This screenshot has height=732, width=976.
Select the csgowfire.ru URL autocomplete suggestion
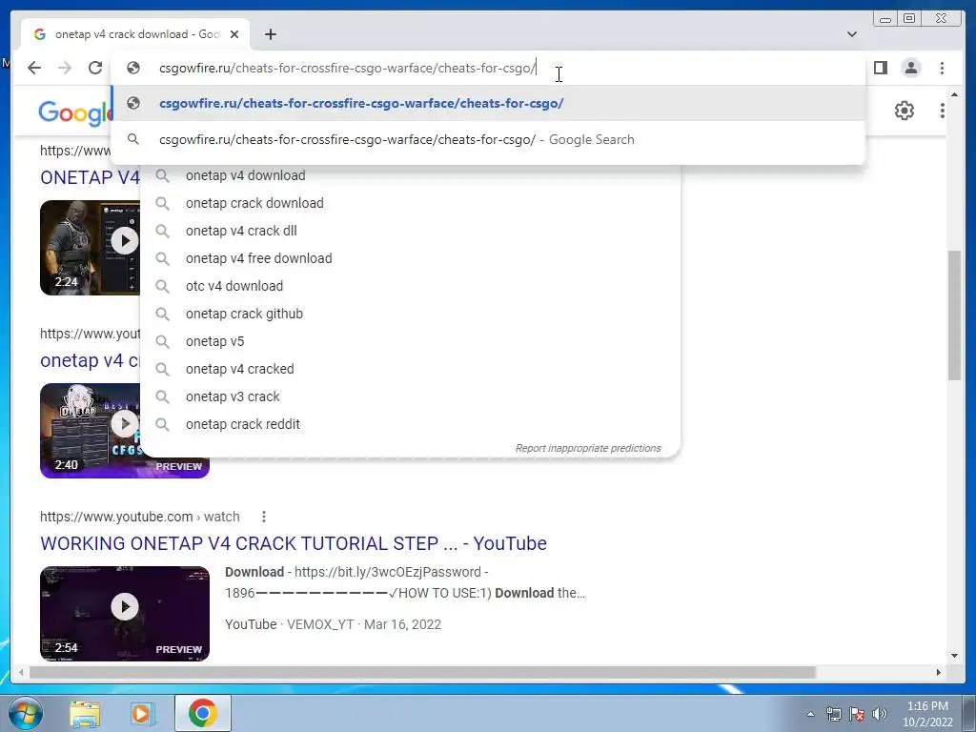[489, 103]
